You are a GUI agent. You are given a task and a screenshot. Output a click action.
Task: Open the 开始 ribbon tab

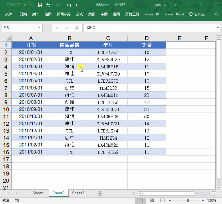click(x=23, y=14)
